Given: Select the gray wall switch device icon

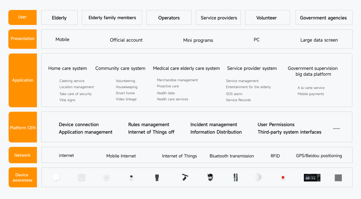Looking at the screenshot, I should [338, 178].
